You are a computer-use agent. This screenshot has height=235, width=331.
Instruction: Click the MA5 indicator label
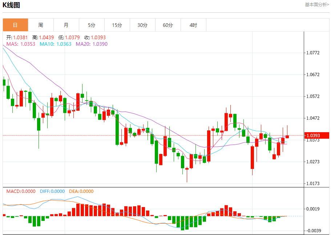click(x=21, y=44)
